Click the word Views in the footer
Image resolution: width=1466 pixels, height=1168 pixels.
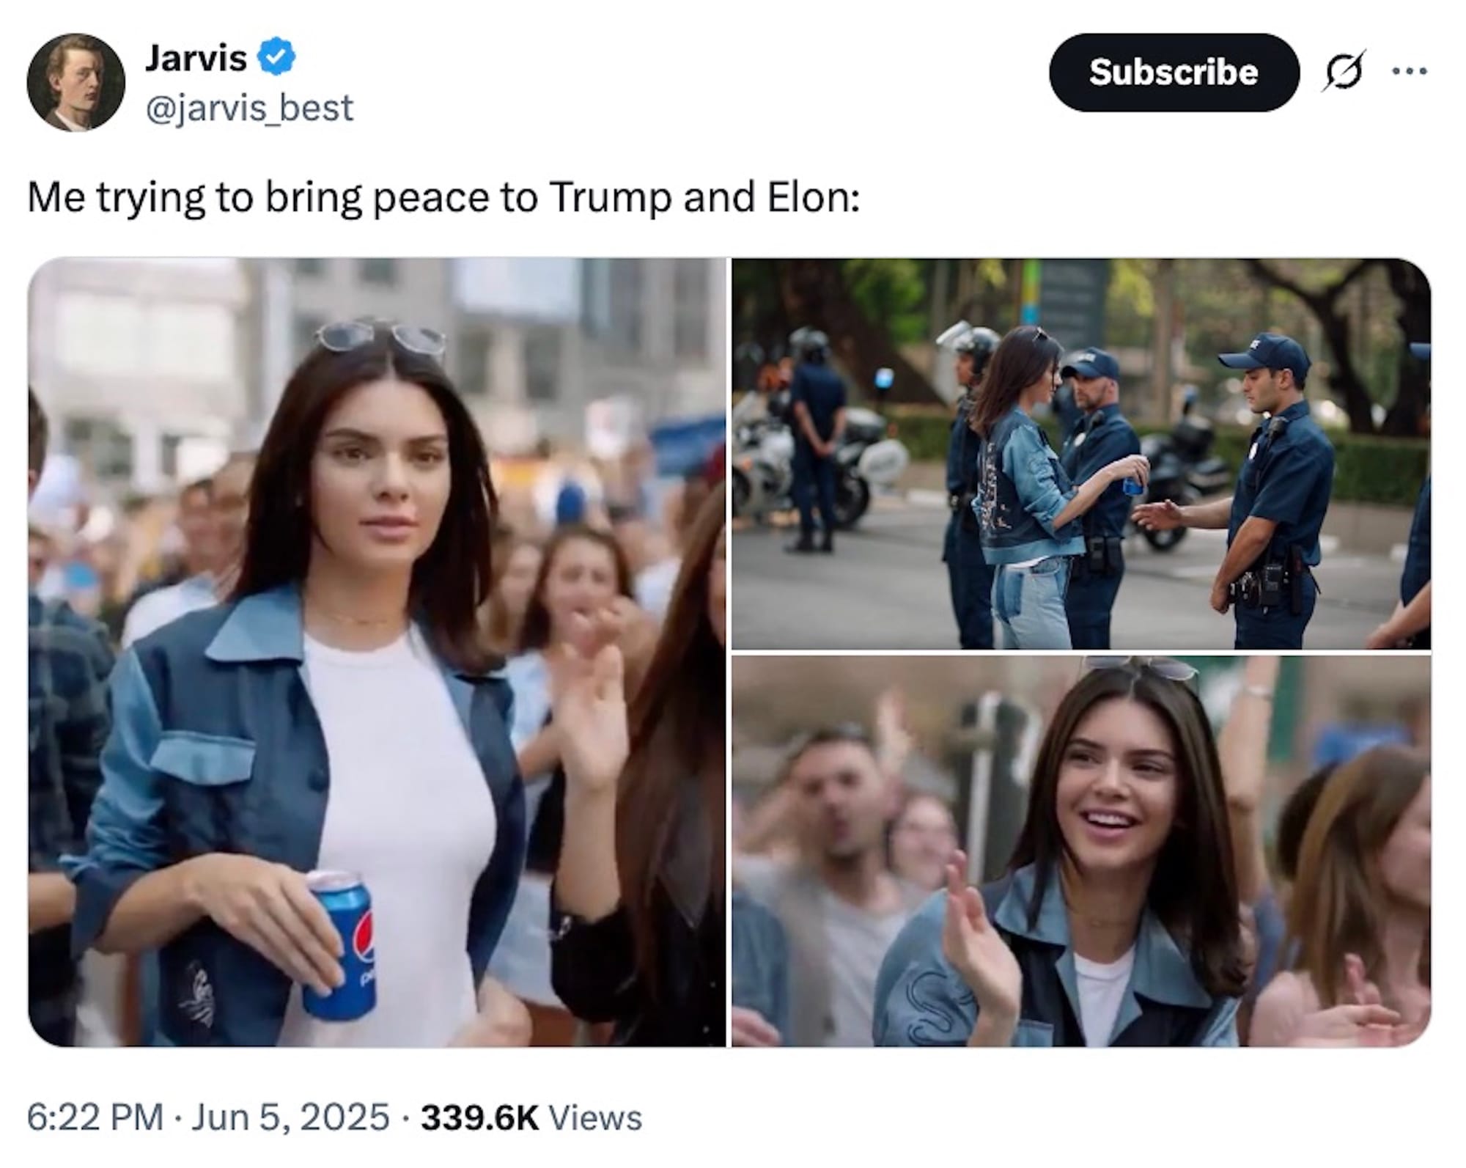595,1117
